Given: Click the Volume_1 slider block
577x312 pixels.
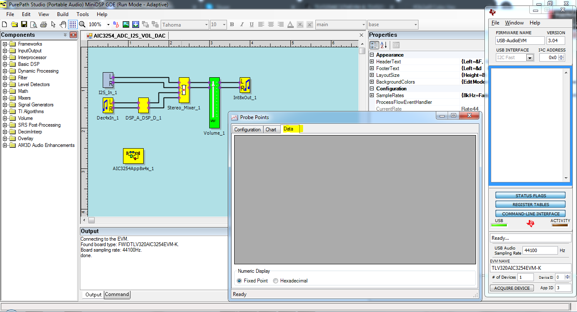Looking at the screenshot, I should pos(215,102).
